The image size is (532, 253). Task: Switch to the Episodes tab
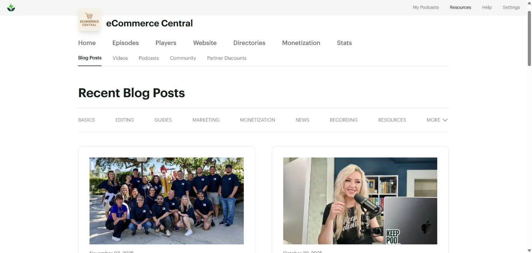[125, 43]
